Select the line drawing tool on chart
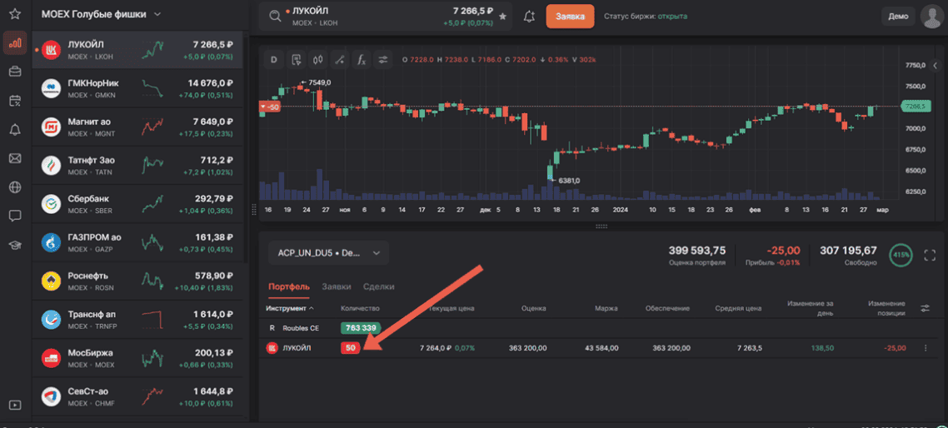Viewport: 948px width, 428px height. point(339,59)
